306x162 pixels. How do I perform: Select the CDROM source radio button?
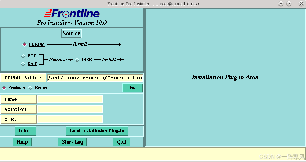(24, 44)
